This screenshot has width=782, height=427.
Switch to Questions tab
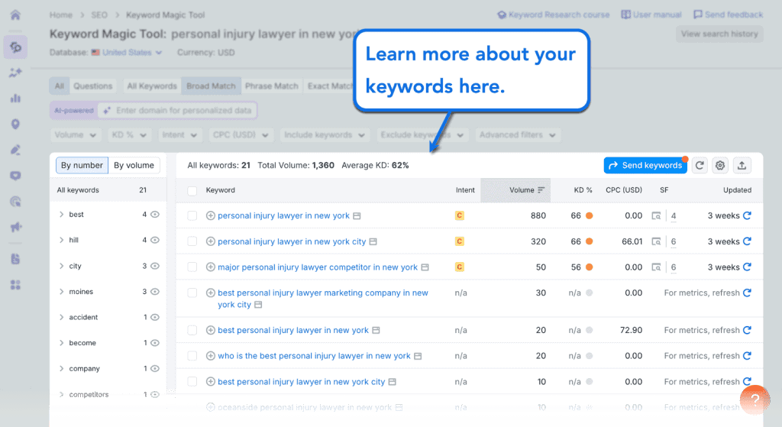click(x=92, y=86)
